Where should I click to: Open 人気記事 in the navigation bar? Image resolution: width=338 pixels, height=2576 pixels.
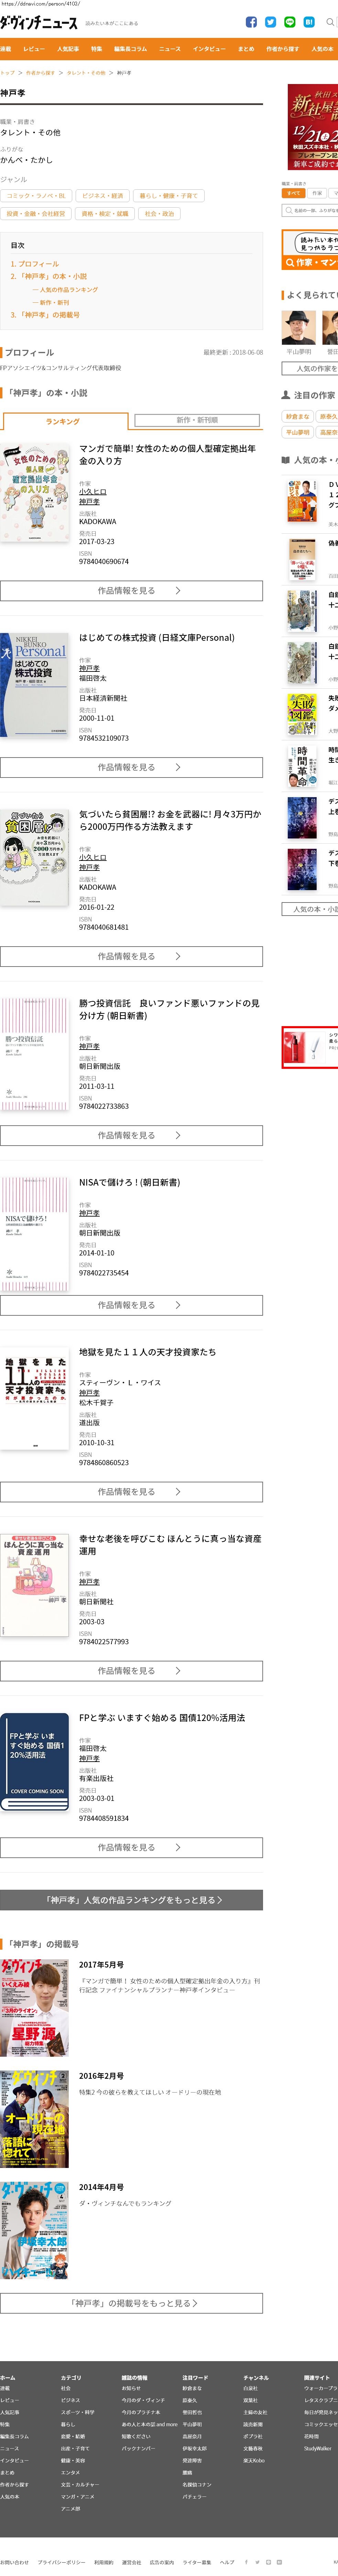coord(68,48)
